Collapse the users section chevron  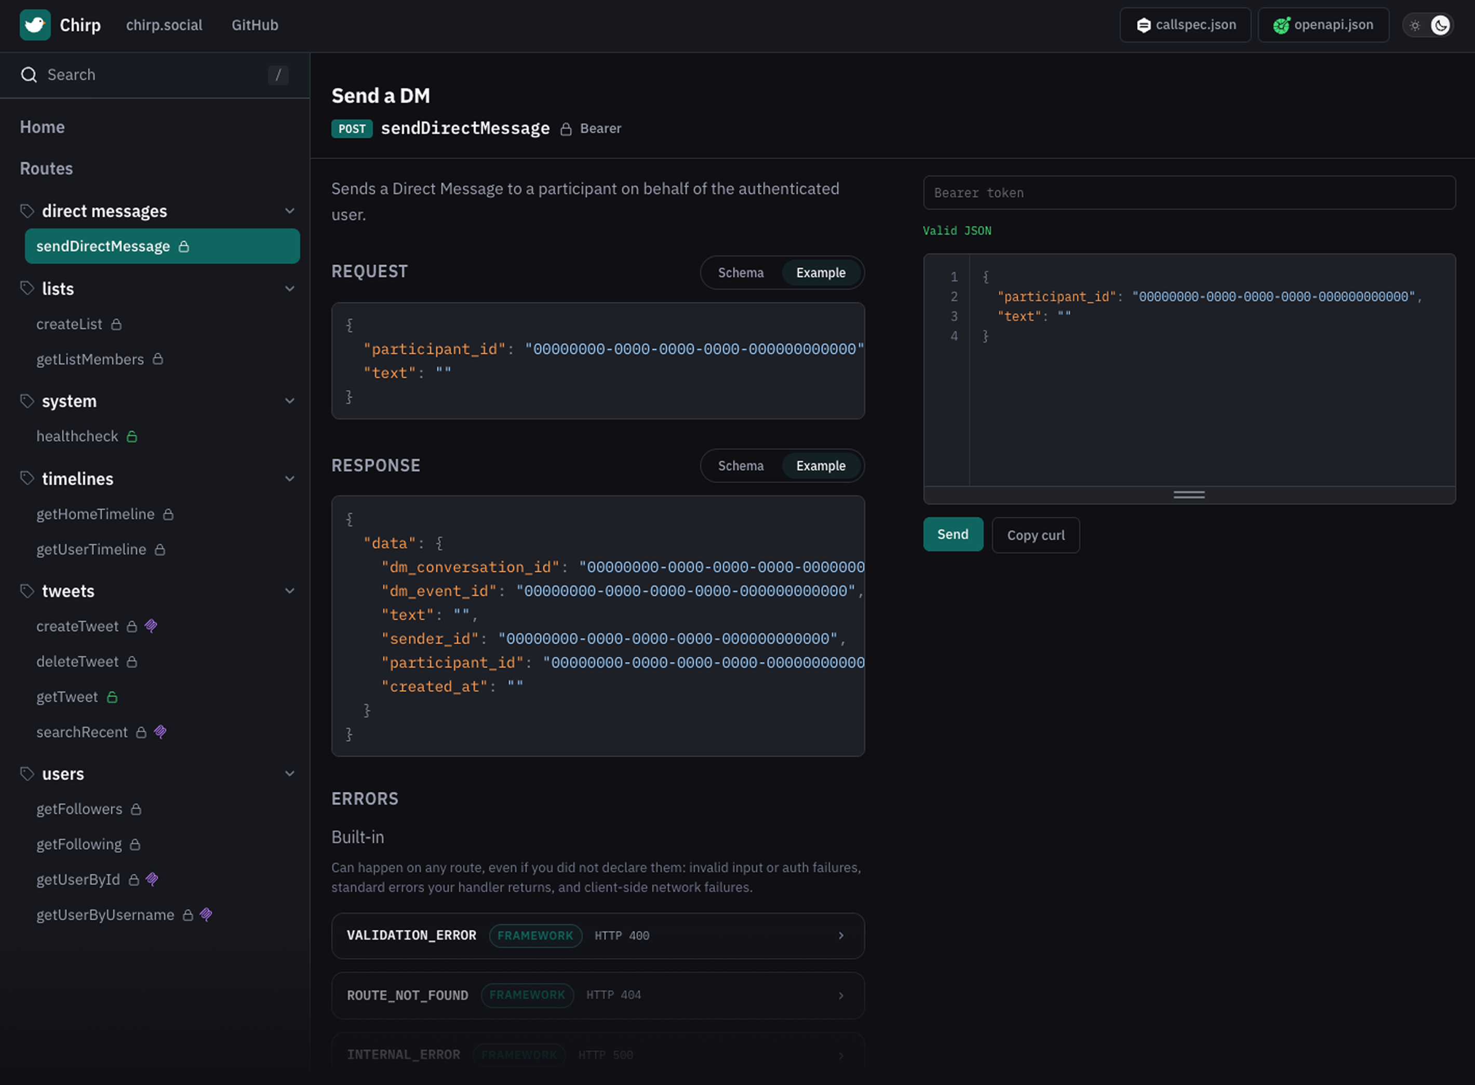coord(290,774)
